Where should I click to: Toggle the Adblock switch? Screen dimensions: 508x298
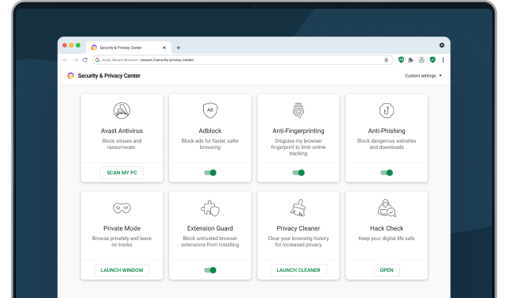pos(210,173)
